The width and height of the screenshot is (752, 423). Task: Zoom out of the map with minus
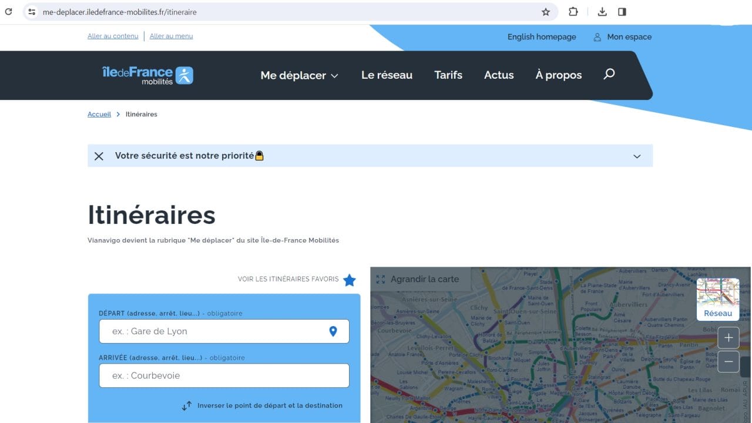[x=728, y=362]
